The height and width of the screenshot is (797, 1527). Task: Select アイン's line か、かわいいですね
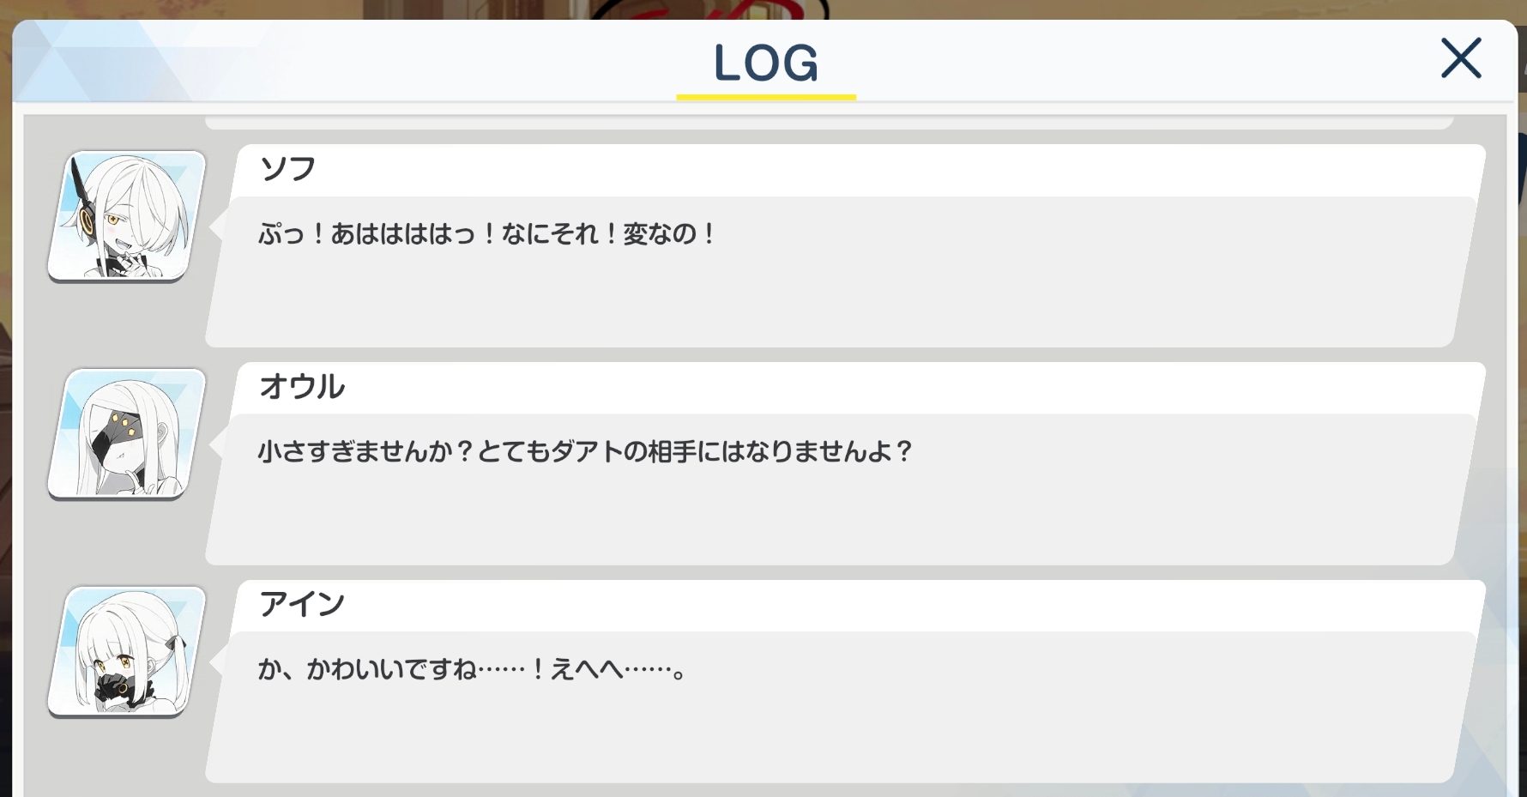coord(472,669)
